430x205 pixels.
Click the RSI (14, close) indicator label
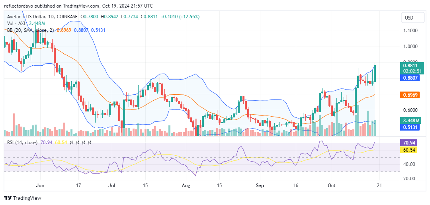[x=23, y=143]
